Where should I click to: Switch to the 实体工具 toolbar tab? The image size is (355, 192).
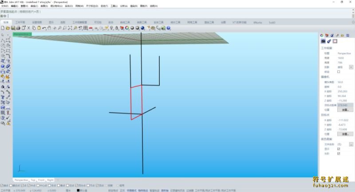[159, 22]
